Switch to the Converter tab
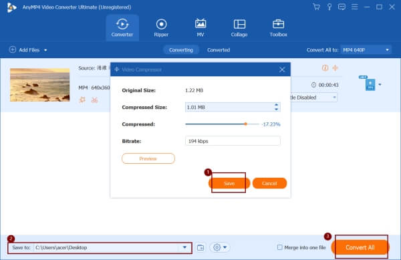This screenshot has height=260, width=401. (x=122, y=27)
